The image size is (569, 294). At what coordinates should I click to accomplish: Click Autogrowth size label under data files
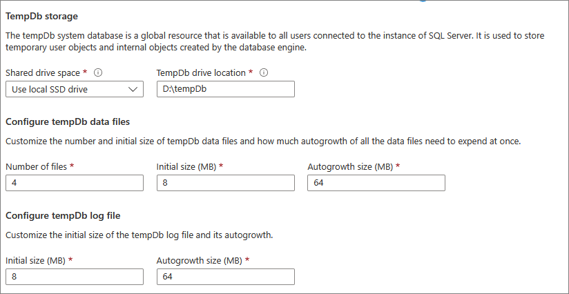click(350, 166)
